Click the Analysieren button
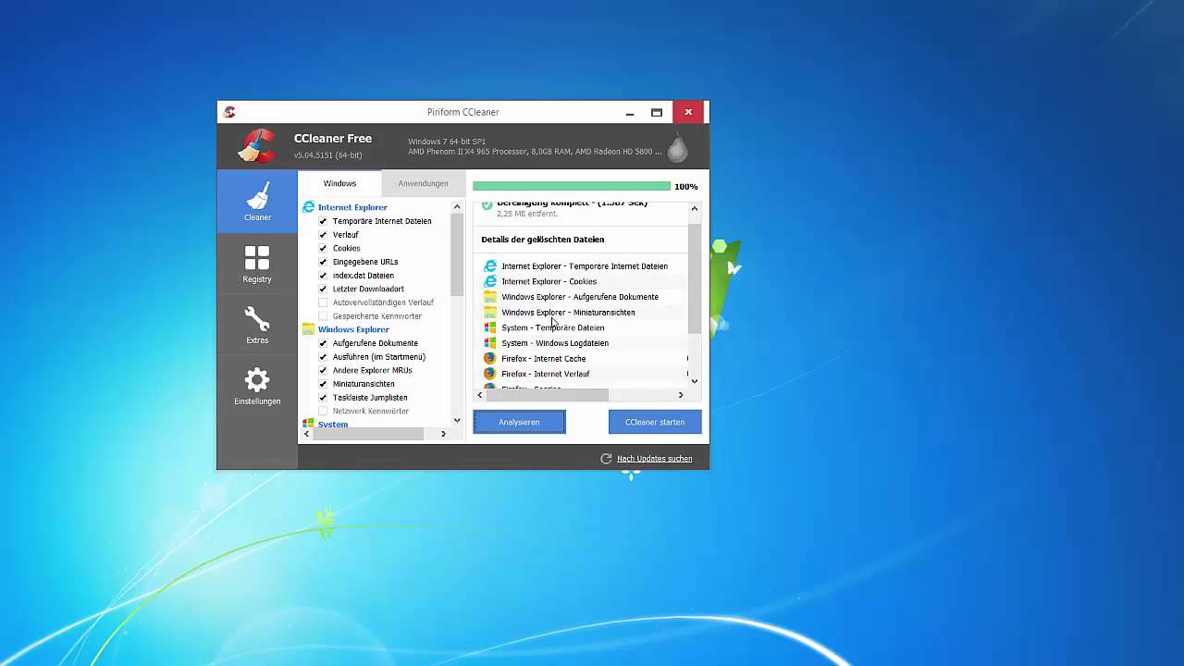Screen dimensions: 1184x666 (x=519, y=422)
